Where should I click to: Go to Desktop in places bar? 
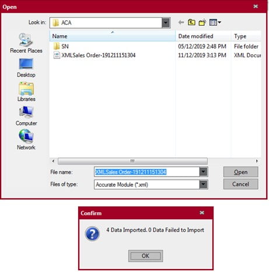click(26, 68)
